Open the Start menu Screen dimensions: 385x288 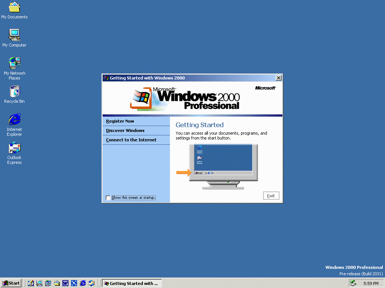tap(11, 283)
